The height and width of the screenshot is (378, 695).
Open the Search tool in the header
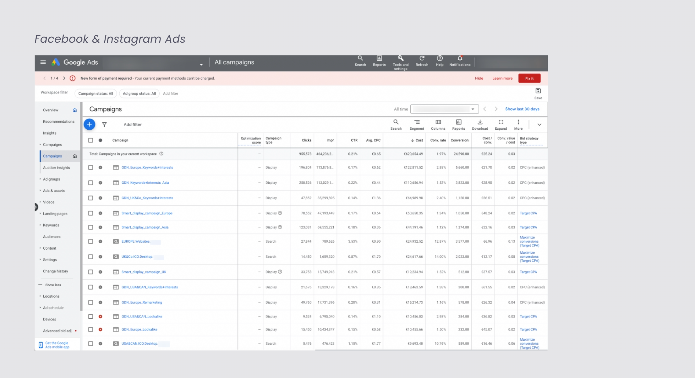pyautogui.click(x=360, y=61)
